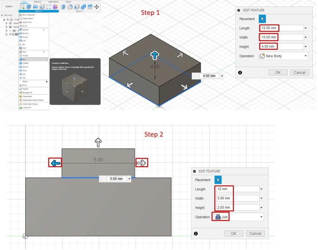Open the DESIGN workspace dropdown
The width and height of the screenshot is (318, 250).
point(8,6)
